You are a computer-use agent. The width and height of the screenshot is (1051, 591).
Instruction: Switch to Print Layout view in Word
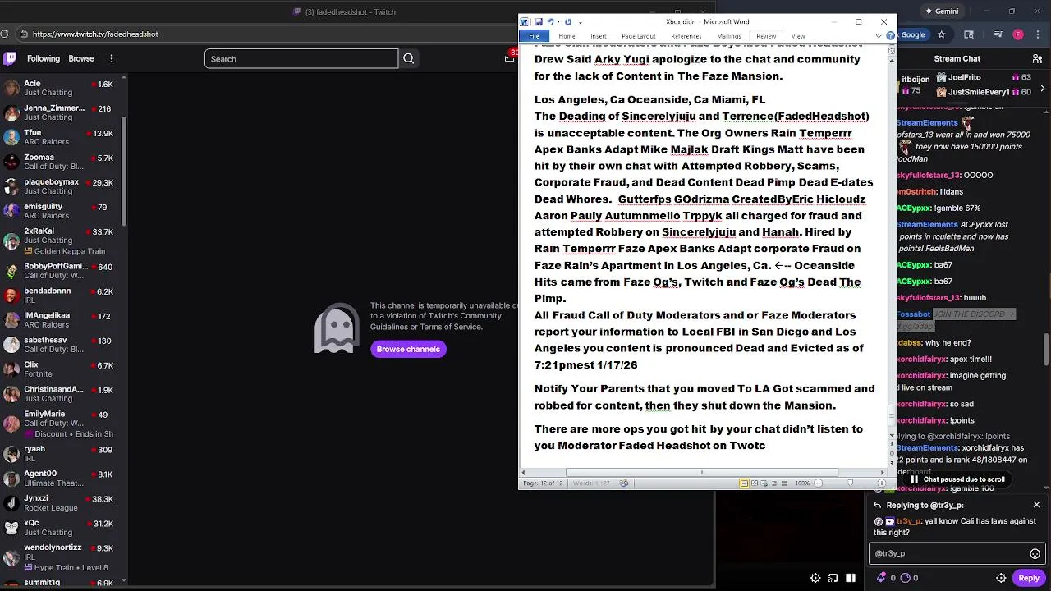tap(744, 483)
